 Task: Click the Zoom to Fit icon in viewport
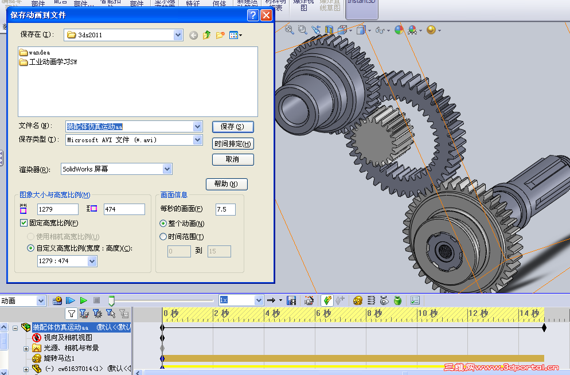290,30
